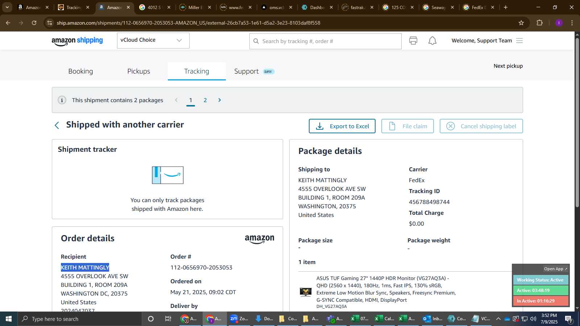Open a new browser tab
Image resolution: width=580 pixels, height=326 pixels.
click(506, 7)
